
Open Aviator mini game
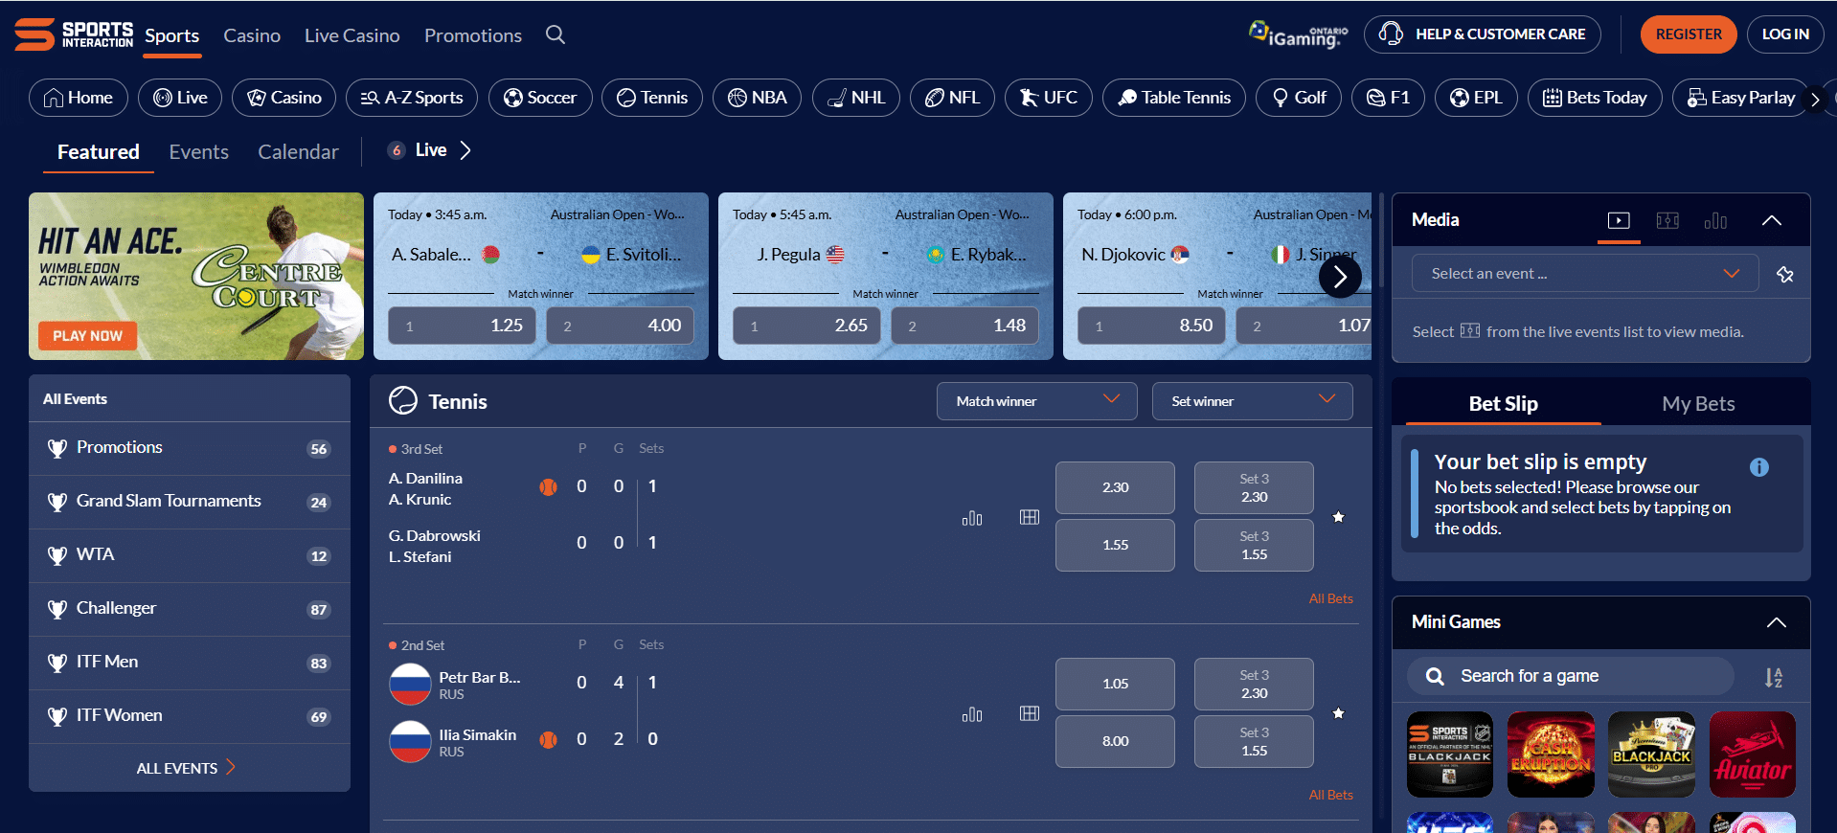tap(1753, 754)
